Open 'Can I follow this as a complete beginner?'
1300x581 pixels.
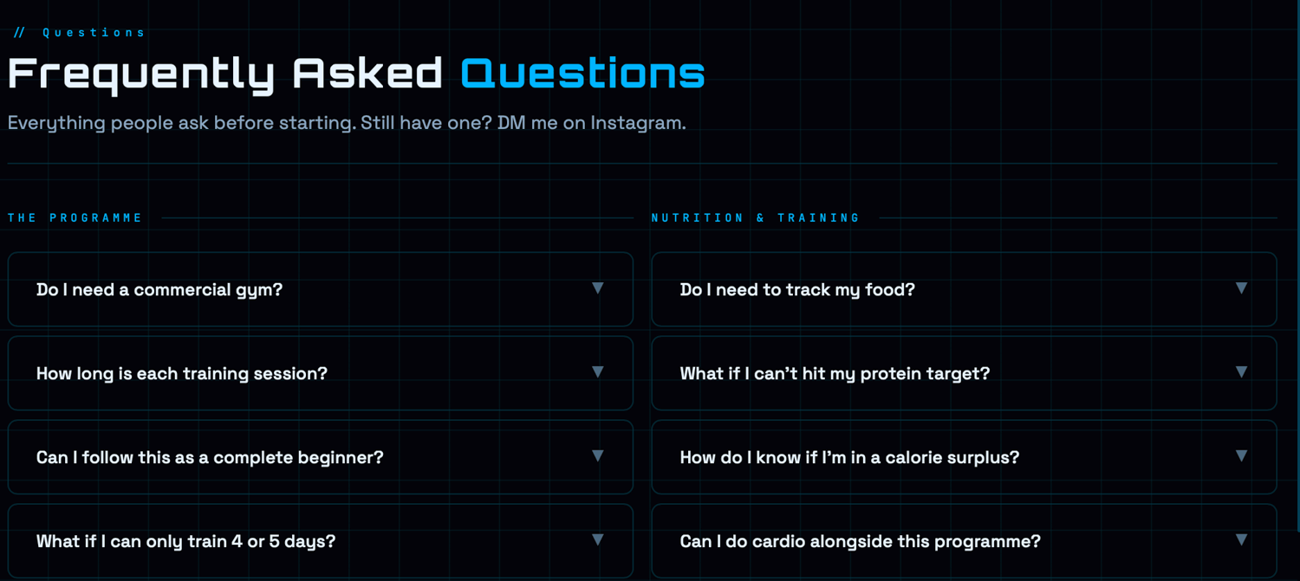(210, 458)
